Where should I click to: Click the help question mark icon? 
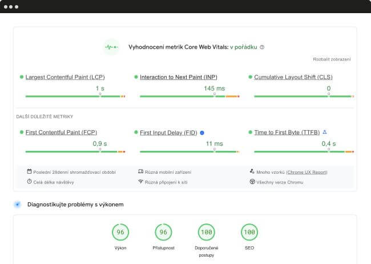[262, 47]
